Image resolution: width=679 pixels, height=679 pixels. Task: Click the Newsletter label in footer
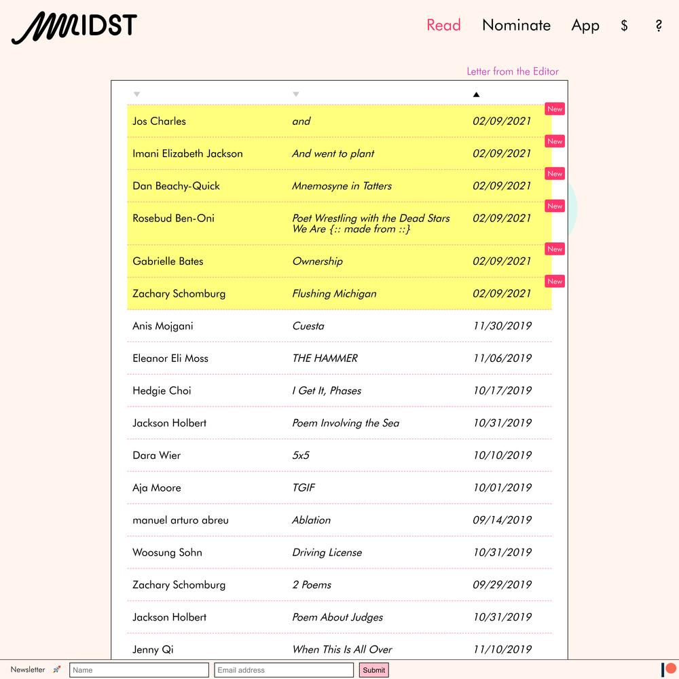(x=28, y=669)
